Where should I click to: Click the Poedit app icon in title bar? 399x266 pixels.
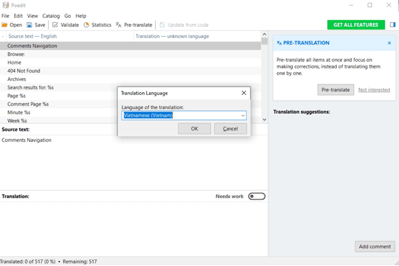[x=6, y=5]
